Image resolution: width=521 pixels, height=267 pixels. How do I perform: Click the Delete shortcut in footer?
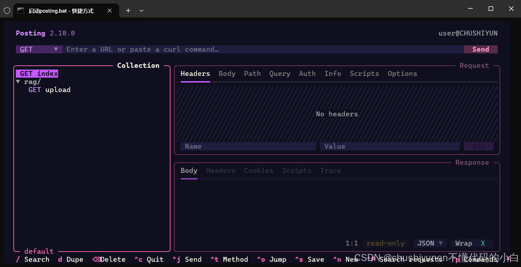pos(109,259)
